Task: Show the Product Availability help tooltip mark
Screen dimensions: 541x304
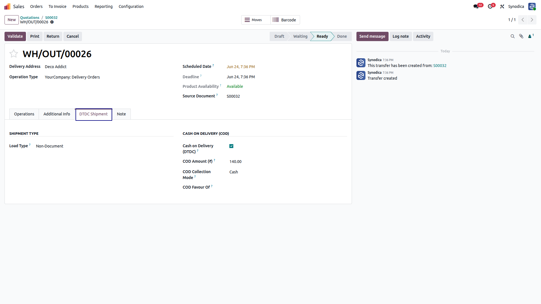Action: coord(221,85)
